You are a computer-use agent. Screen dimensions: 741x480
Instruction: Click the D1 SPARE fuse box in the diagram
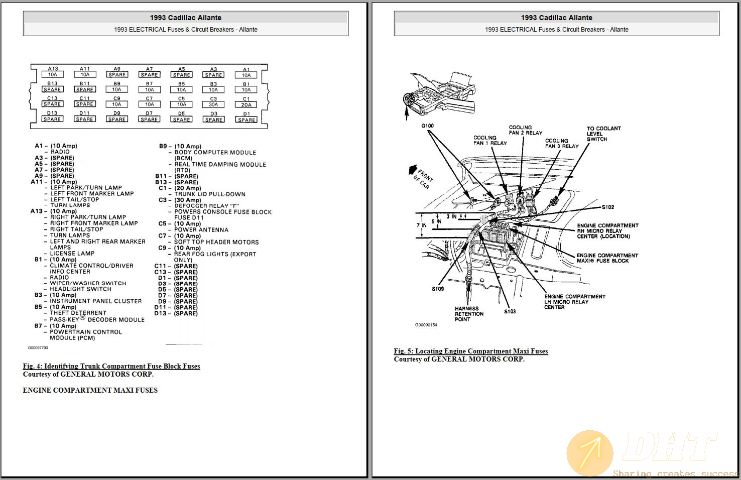point(246,119)
